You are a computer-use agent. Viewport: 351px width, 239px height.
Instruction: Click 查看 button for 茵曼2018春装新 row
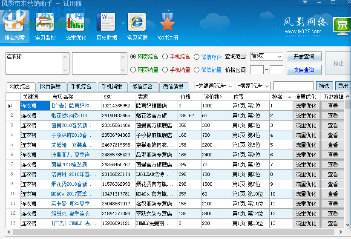coord(333,126)
